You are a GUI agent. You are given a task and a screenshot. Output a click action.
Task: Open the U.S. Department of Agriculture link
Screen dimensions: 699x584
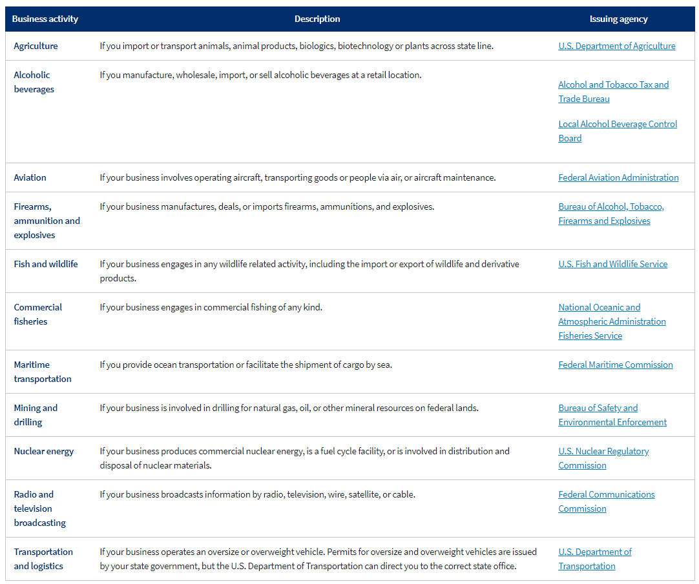616,46
